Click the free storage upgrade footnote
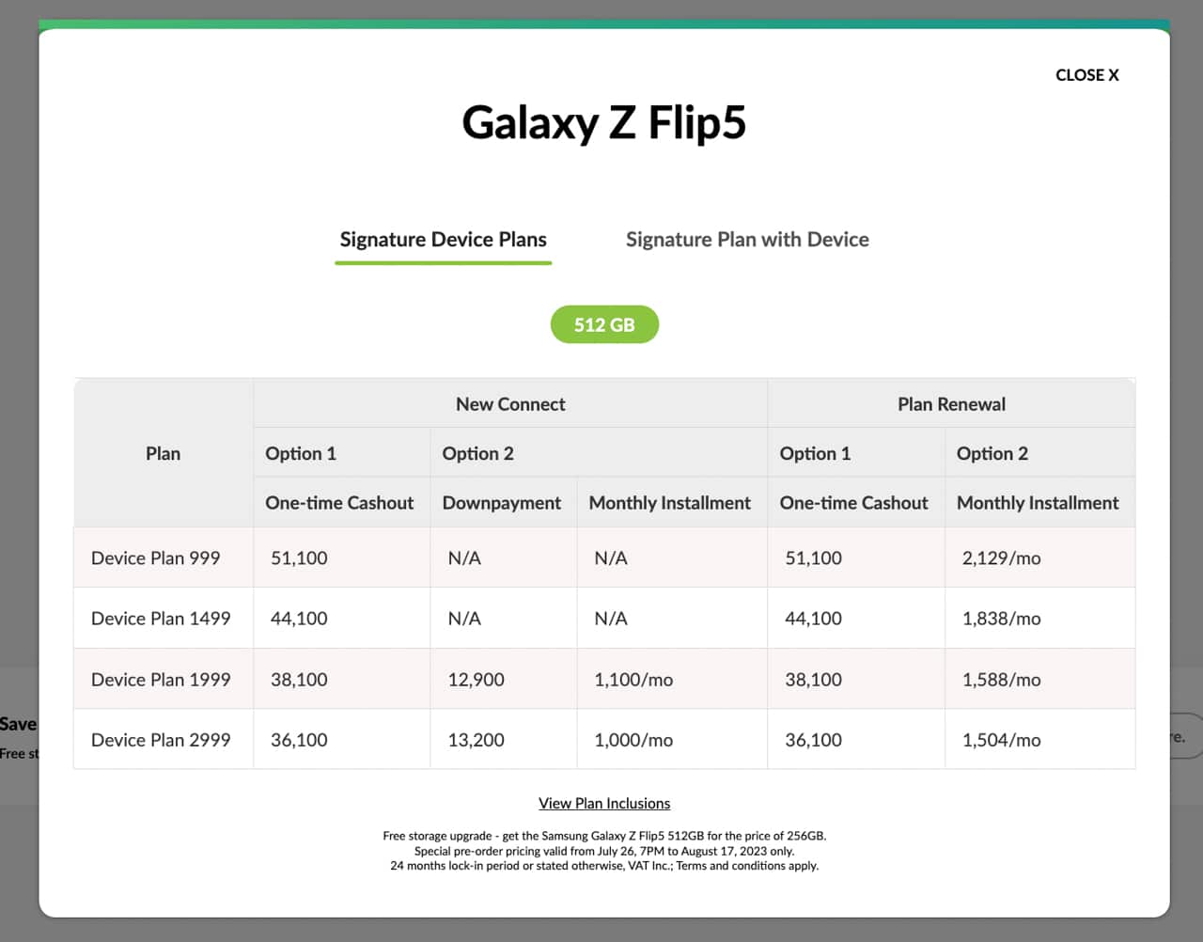The image size is (1203, 942). (x=604, y=836)
